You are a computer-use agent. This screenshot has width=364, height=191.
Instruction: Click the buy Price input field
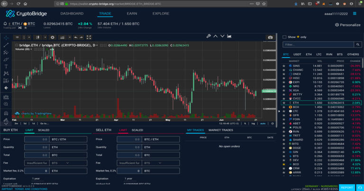point(36,139)
